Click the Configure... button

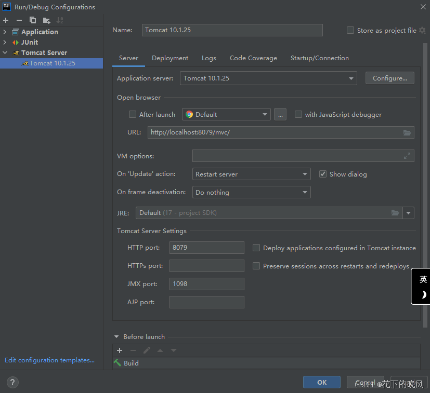[389, 78]
